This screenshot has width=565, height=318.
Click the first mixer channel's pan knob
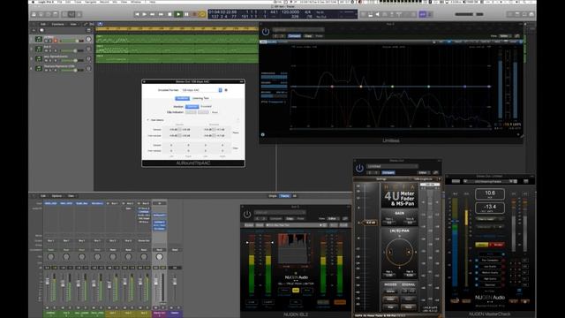[51, 257]
